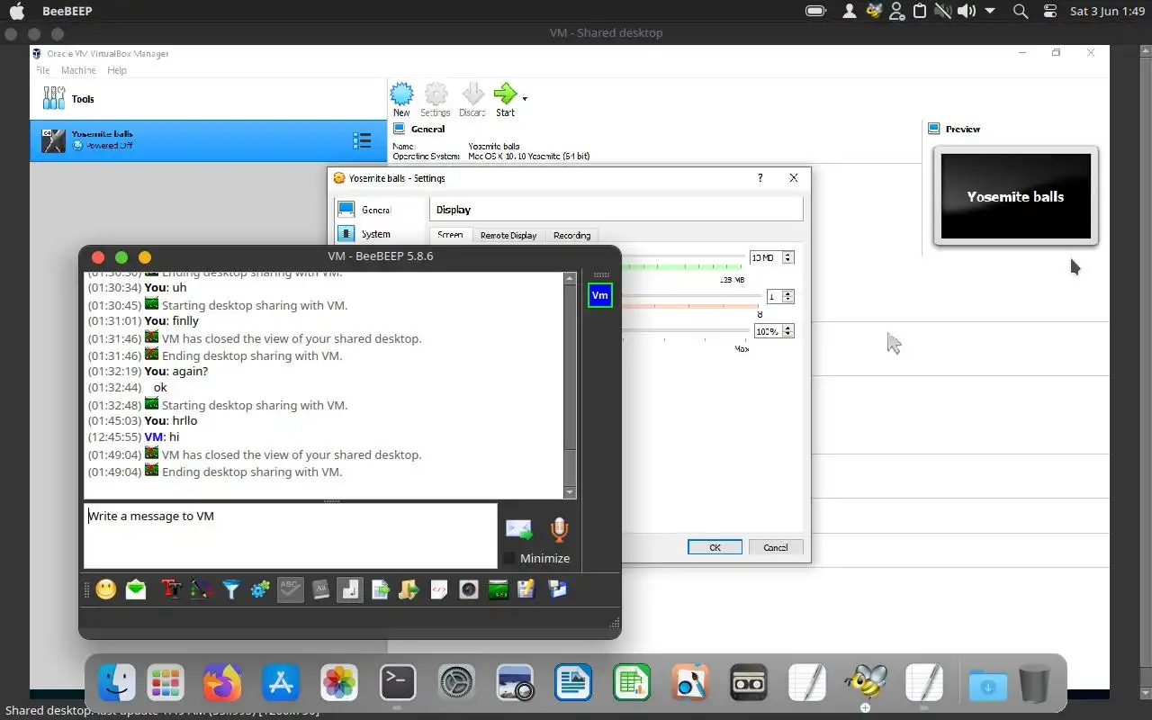Click the green desktop sharing icon in toolbar
The height and width of the screenshot is (720, 1152).
498,589
